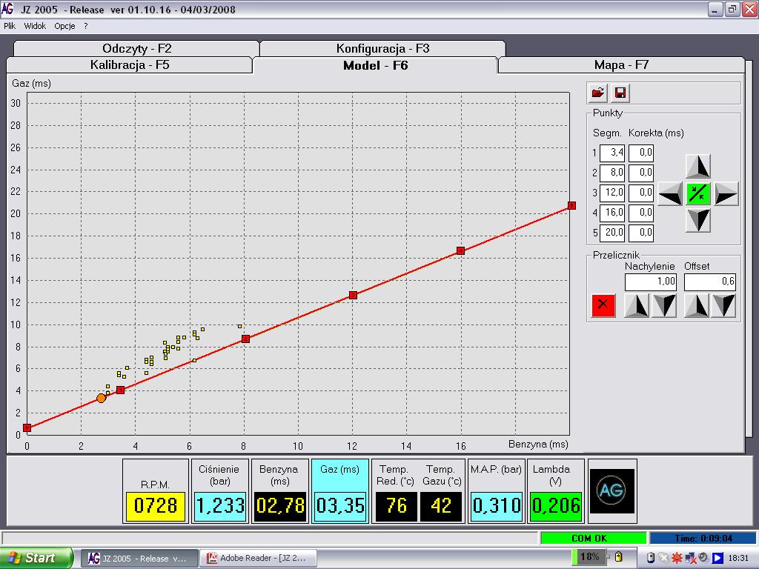Select the red curve point at 8 ms
The image size is (759, 569).
pos(246,339)
